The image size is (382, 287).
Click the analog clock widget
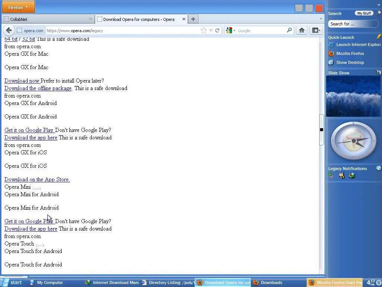(x=354, y=141)
